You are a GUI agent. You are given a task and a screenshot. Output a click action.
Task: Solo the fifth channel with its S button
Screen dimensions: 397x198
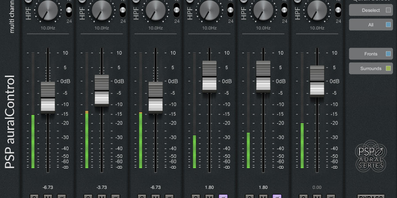(250, 196)
